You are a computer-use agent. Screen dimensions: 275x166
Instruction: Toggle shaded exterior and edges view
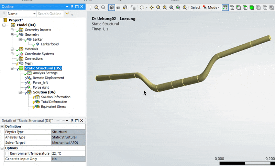coord(112,7)
